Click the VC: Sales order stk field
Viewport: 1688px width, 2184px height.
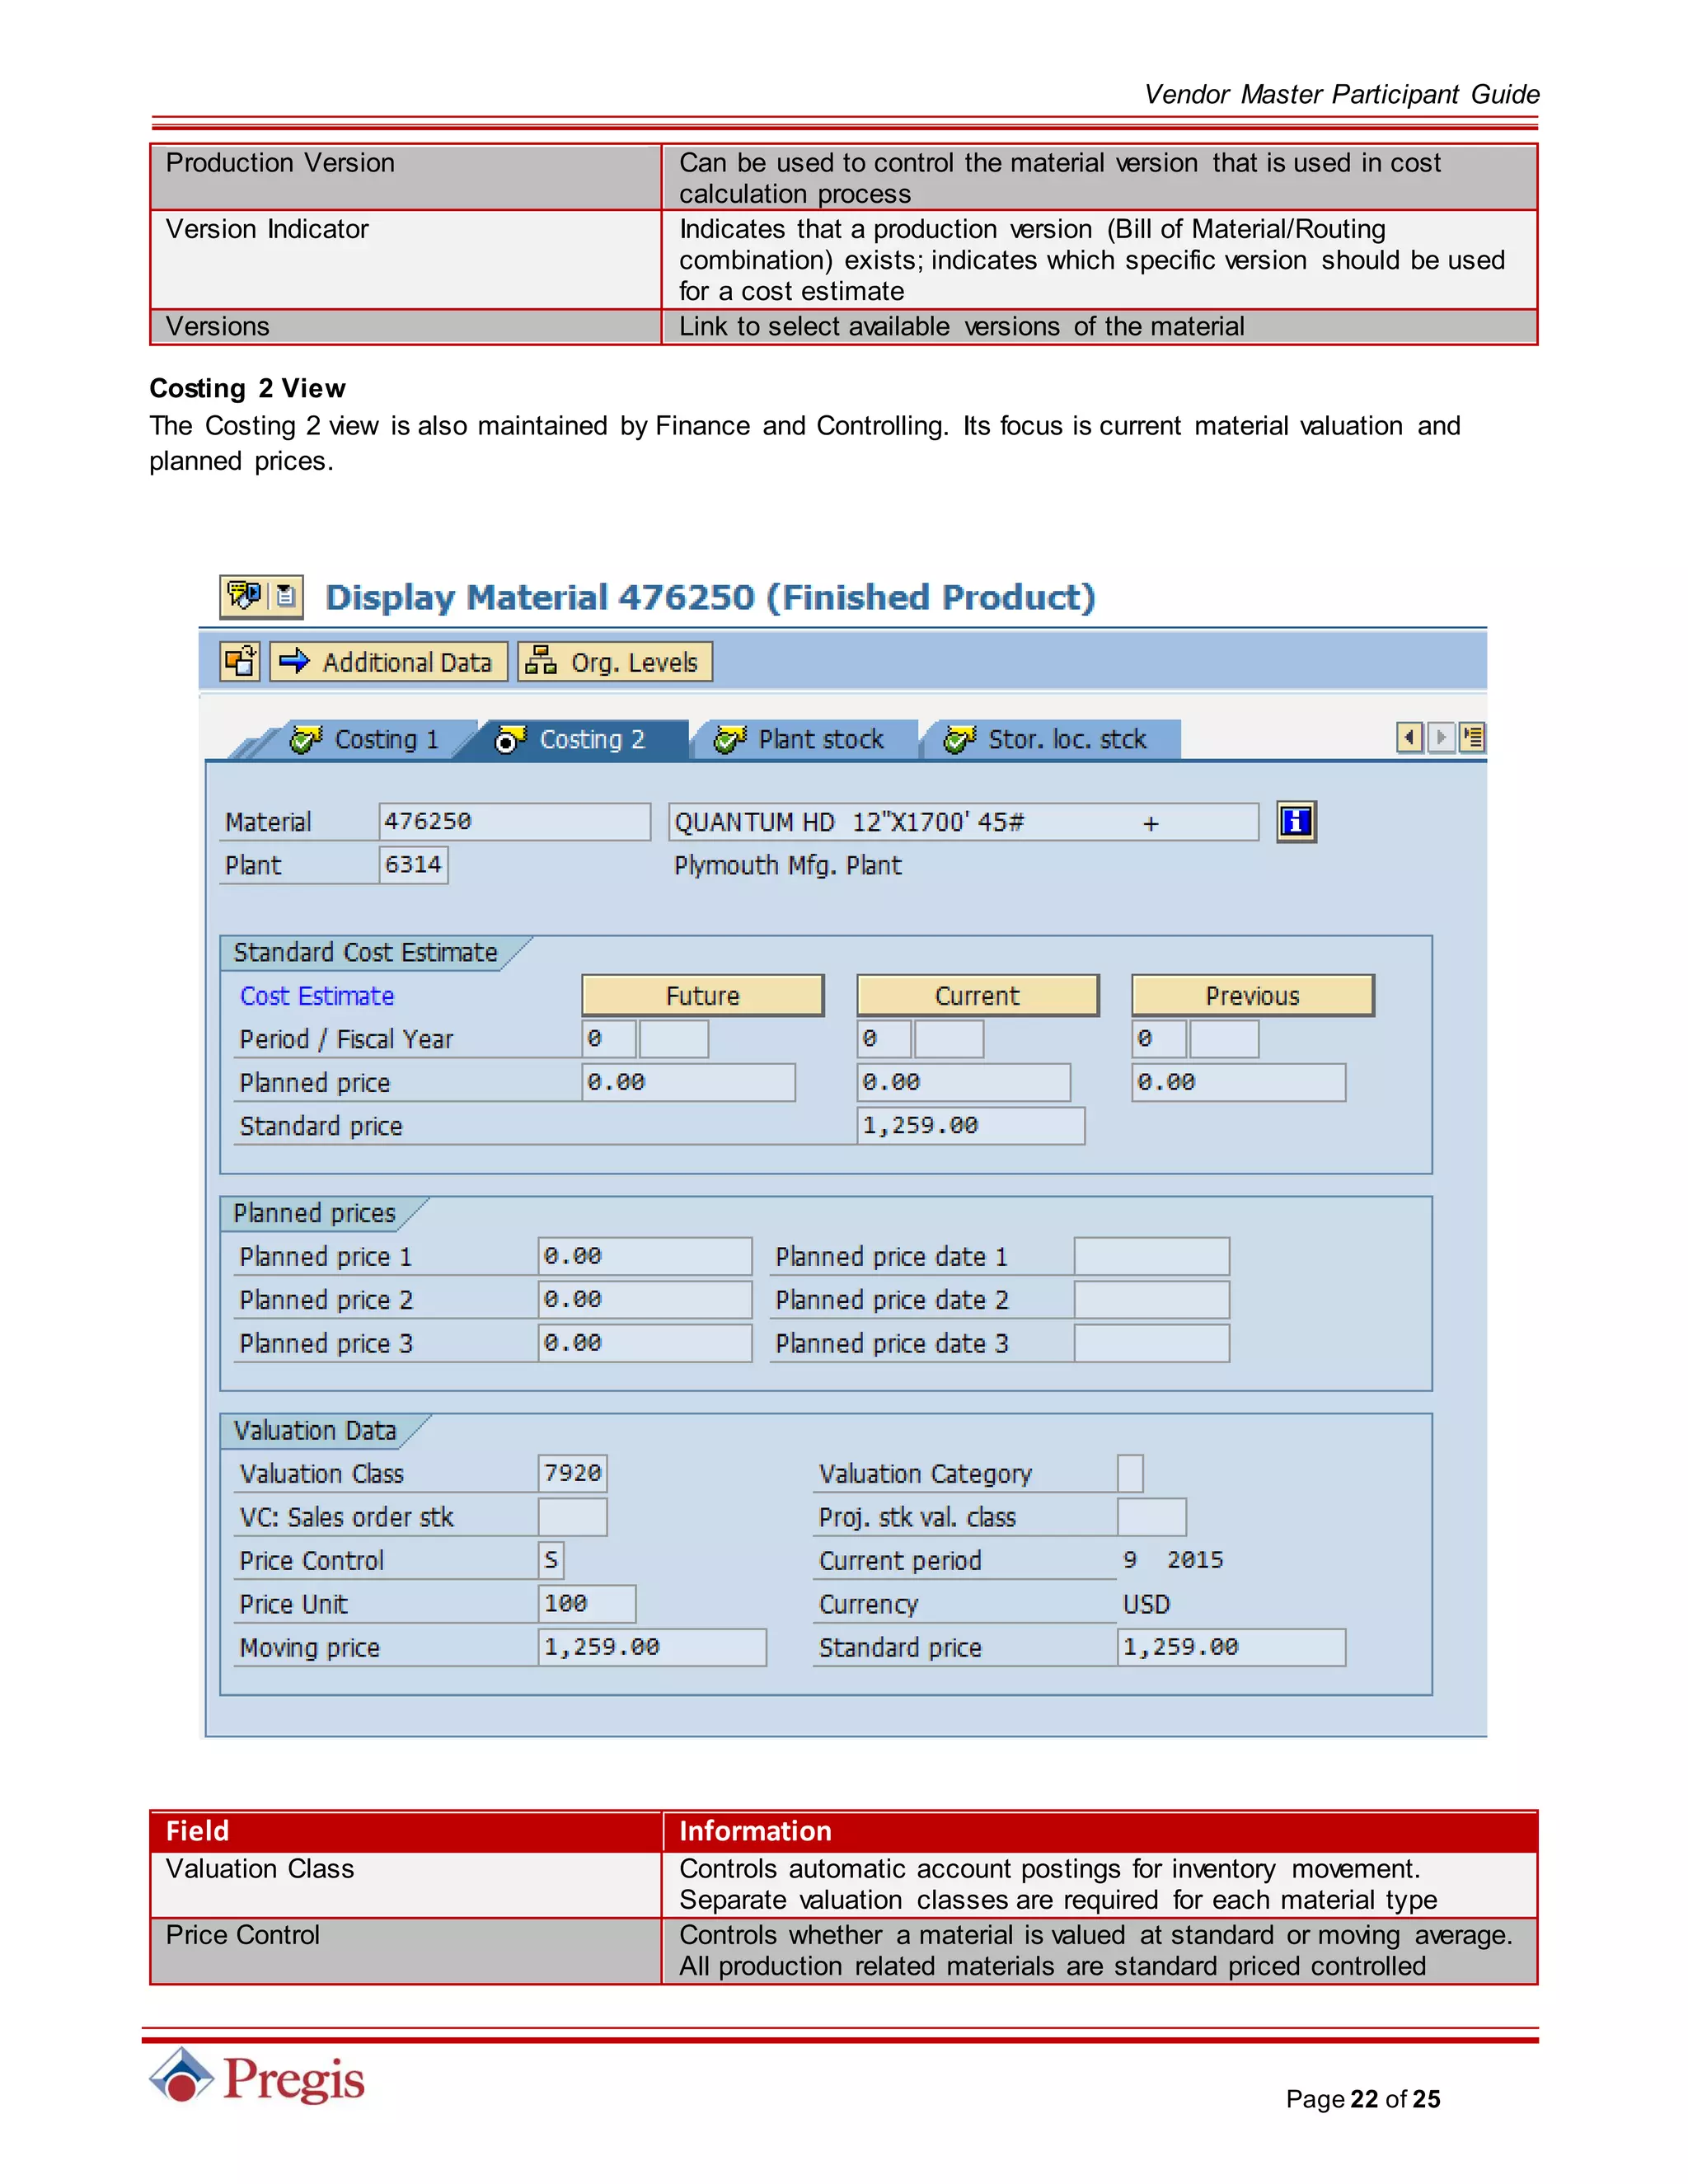[573, 1517]
